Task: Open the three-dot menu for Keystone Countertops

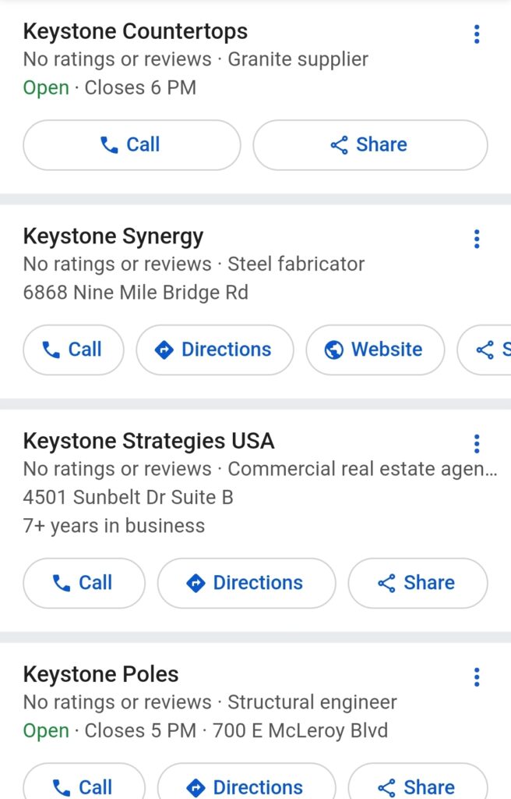Action: click(477, 34)
